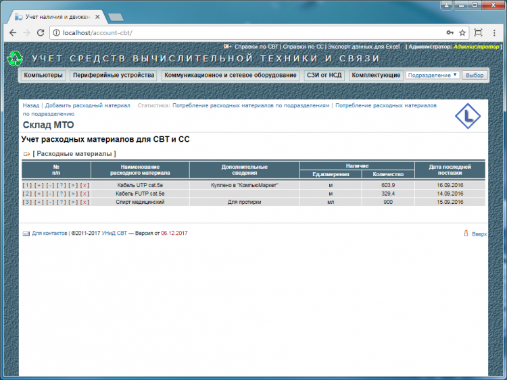The image size is (507, 380).
Task: Click the screen capture extension icon
Action: click(478, 32)
